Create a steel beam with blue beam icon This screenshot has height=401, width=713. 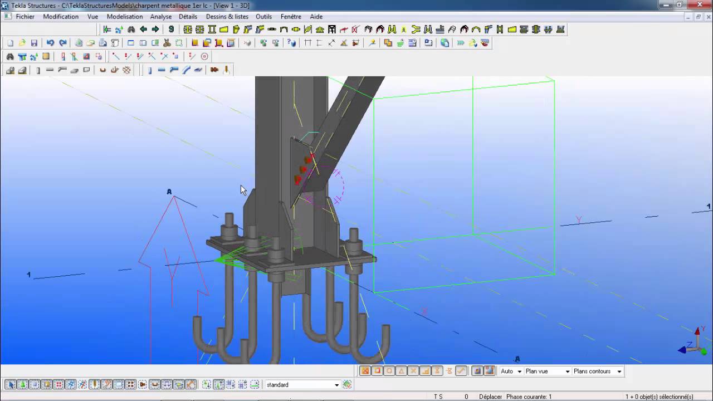click(x=162, y=70)
